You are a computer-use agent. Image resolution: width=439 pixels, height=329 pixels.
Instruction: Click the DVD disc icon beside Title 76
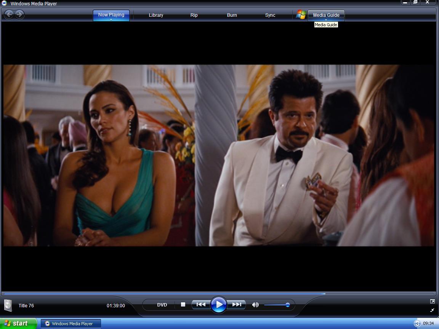8,305
